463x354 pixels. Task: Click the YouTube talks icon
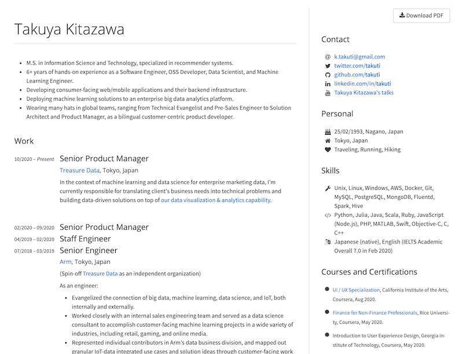tap(328, 93)
